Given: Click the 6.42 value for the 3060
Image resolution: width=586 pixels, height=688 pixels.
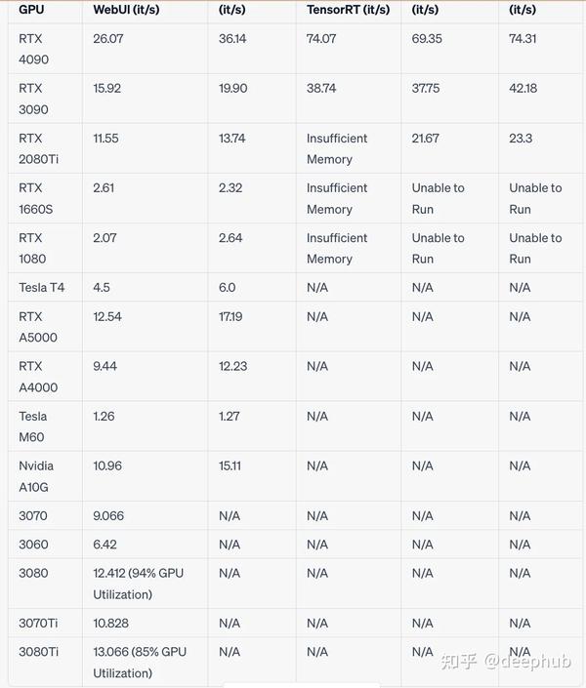Looking at the screenshot, I should [105, 545].
